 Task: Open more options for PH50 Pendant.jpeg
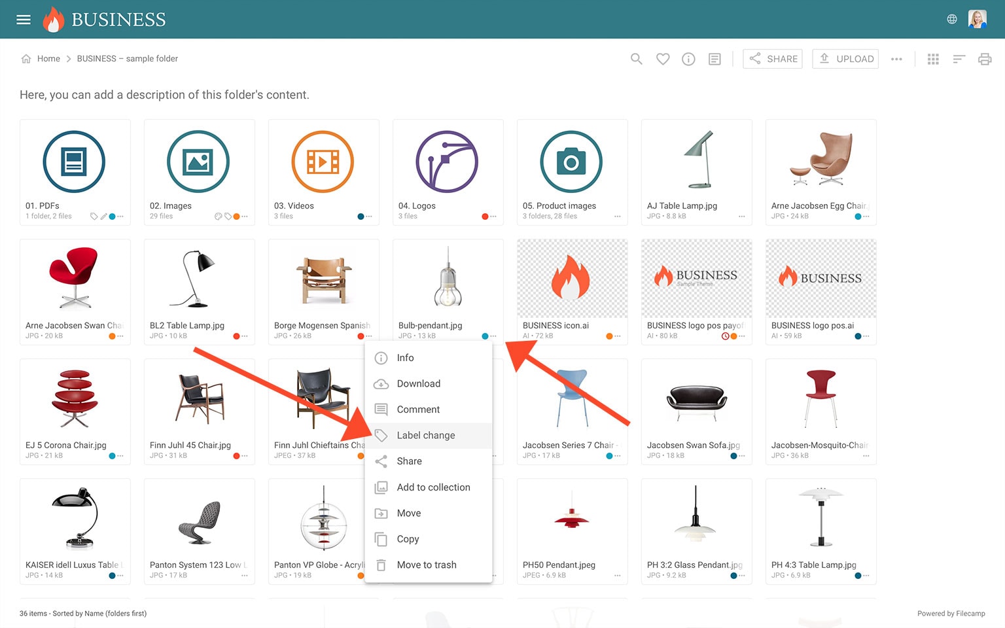click(618, 576)
